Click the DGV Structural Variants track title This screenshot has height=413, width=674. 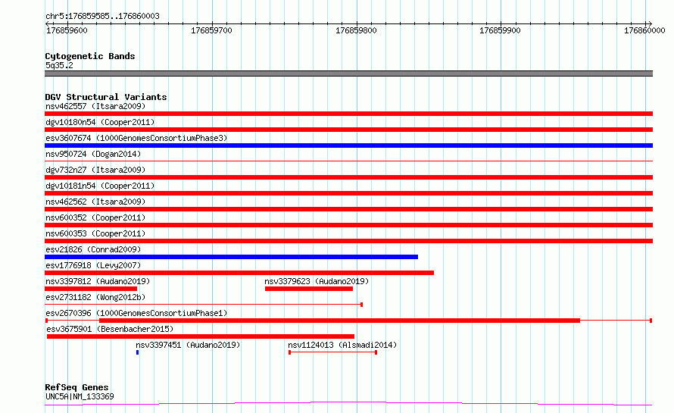[x=106, y=97]
